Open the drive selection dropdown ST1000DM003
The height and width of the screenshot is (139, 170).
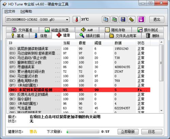click(x=37, y=19)
